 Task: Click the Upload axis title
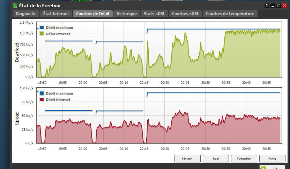17,118
